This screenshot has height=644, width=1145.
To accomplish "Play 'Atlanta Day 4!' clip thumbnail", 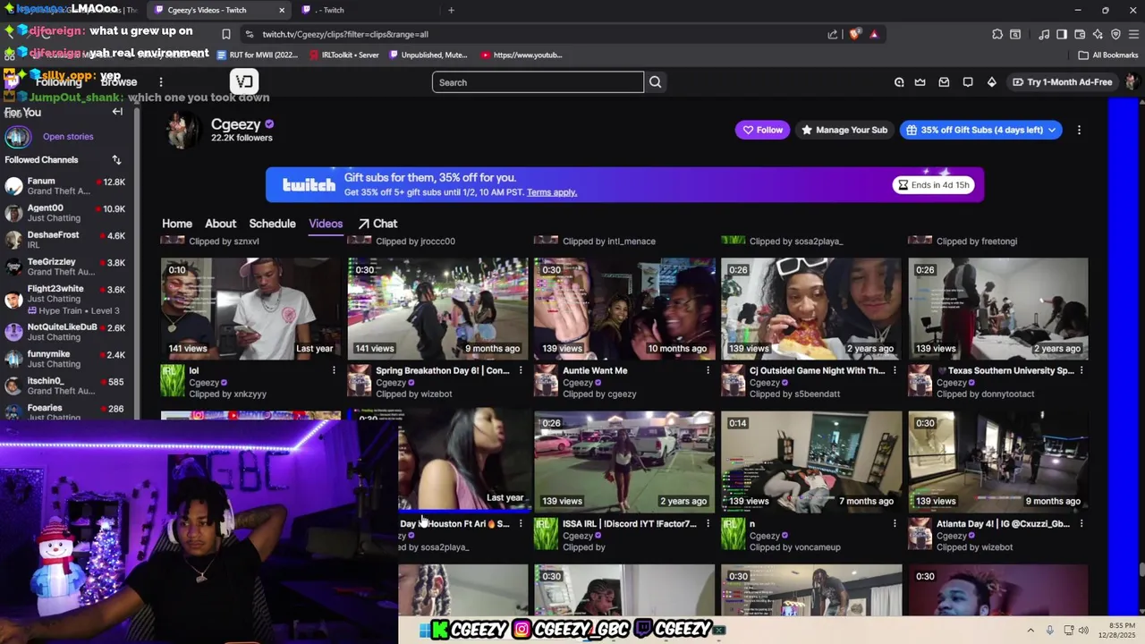I will pyautogui.click(x=998, y=462).
